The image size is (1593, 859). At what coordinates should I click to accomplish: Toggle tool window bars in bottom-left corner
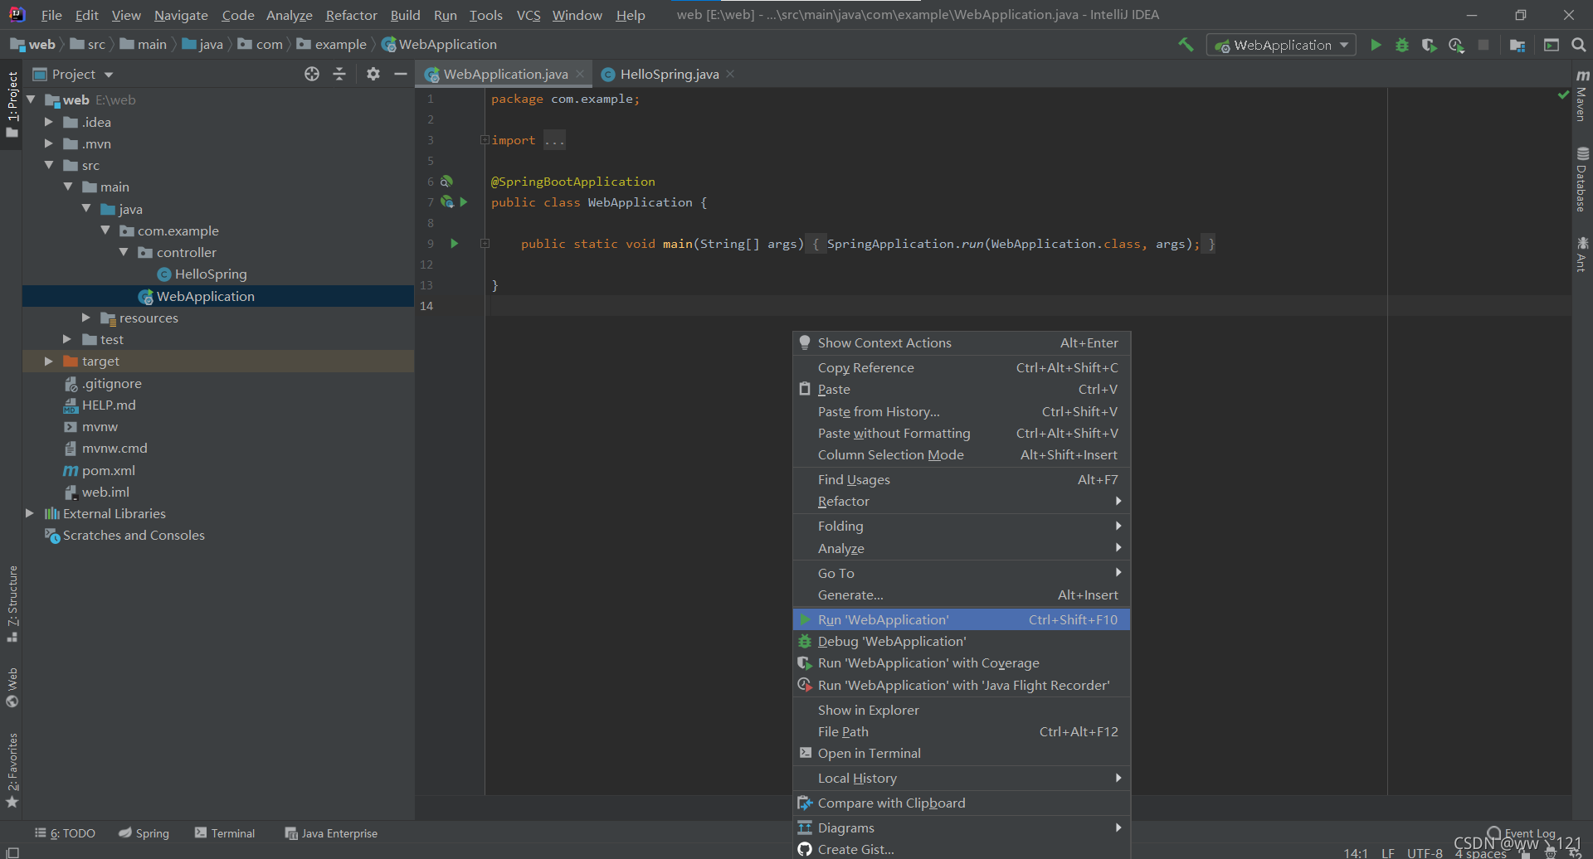point(12,852)
